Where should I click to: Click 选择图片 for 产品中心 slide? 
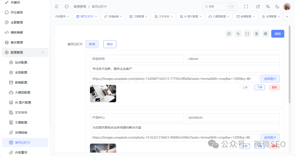pyautogui.click(x=270, y=137)
